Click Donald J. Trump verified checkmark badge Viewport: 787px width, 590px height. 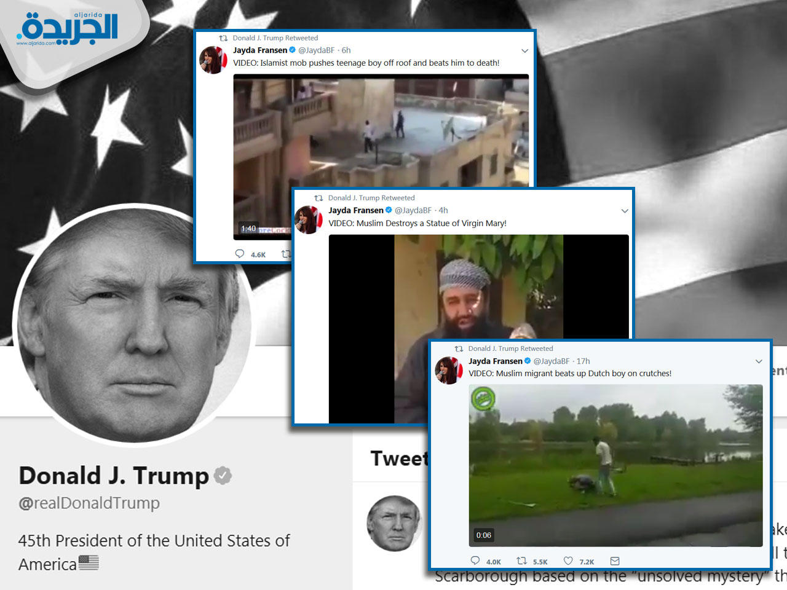(x=223, y=476)
